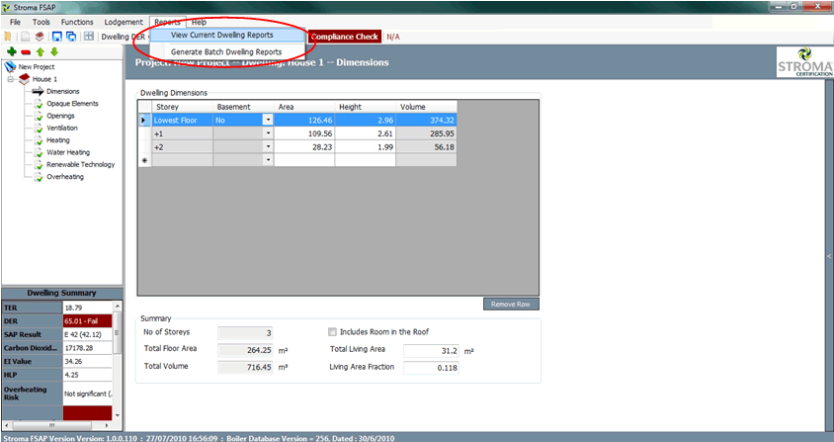Click the Overheating checkmark icon
This screenshot has height=442, width=834.
pos(39,177)
